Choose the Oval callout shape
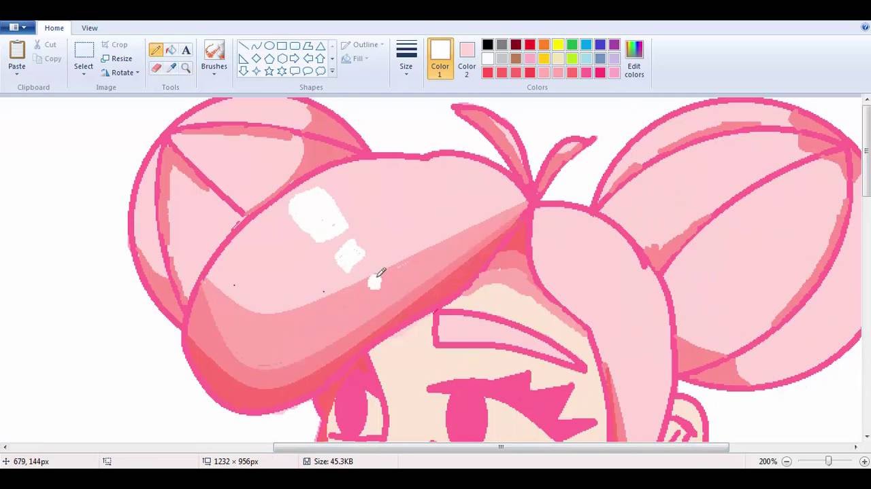Screen dimensions: 871x489 coord(308,71)
